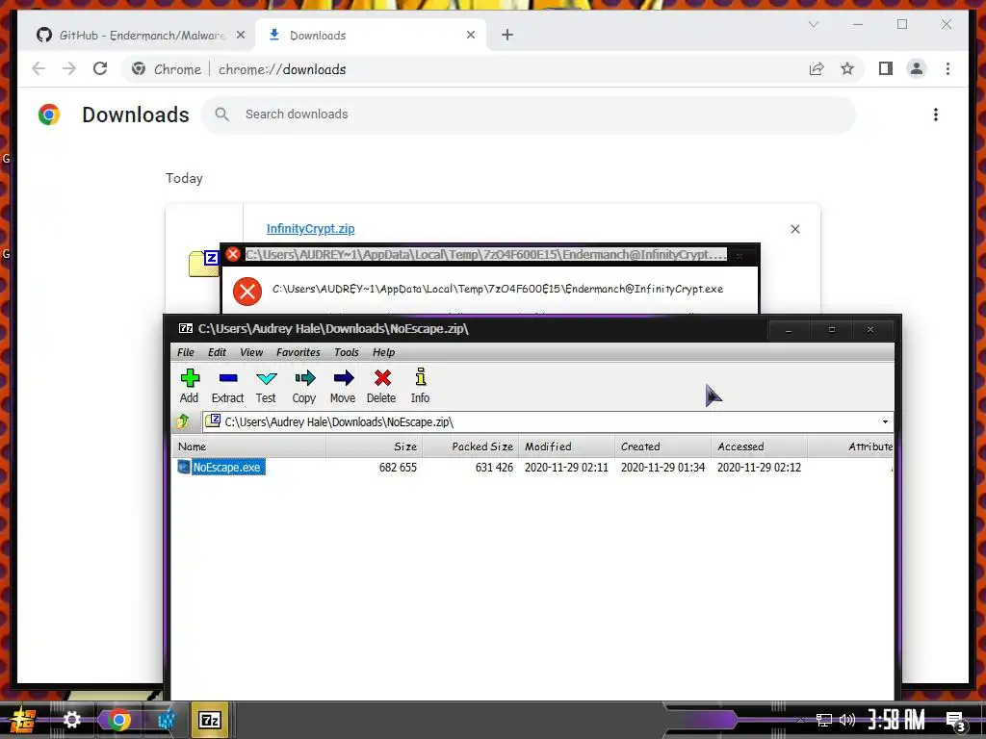
Task: Open the Chrome tab search chevron
Action: (814, 24)
